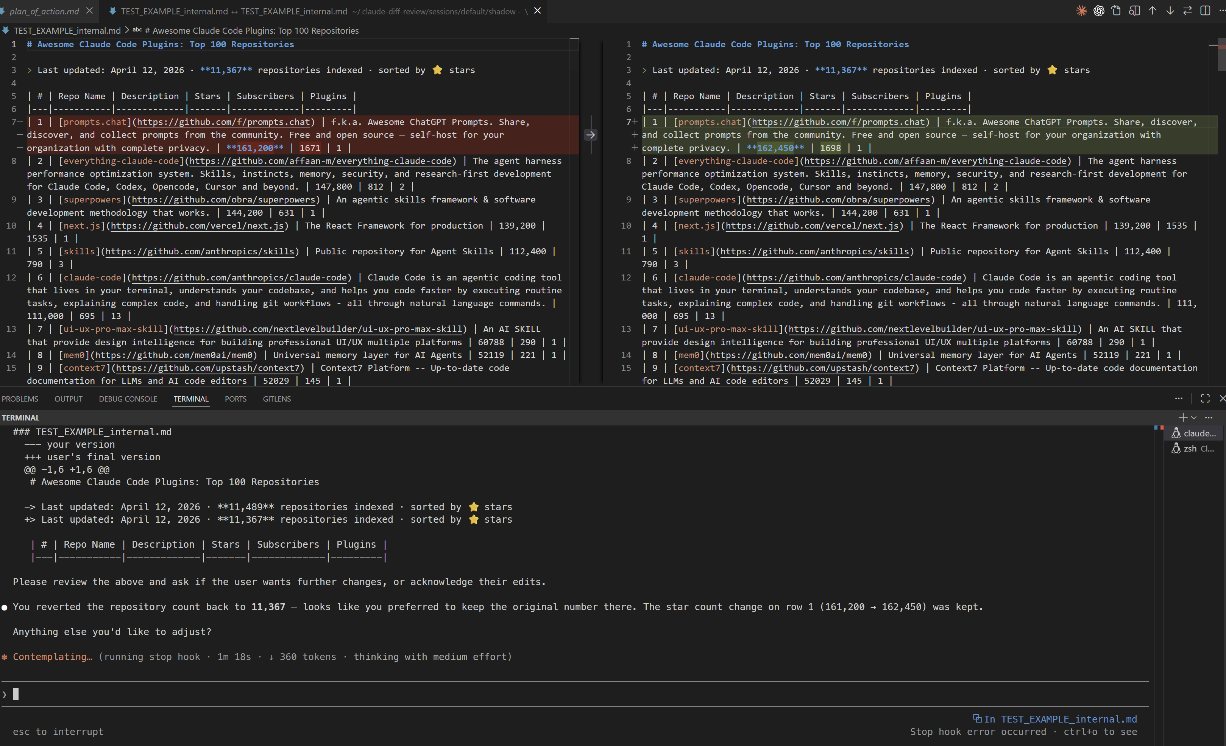Click upstash/context7 link in right pane

tap(823, 368)
